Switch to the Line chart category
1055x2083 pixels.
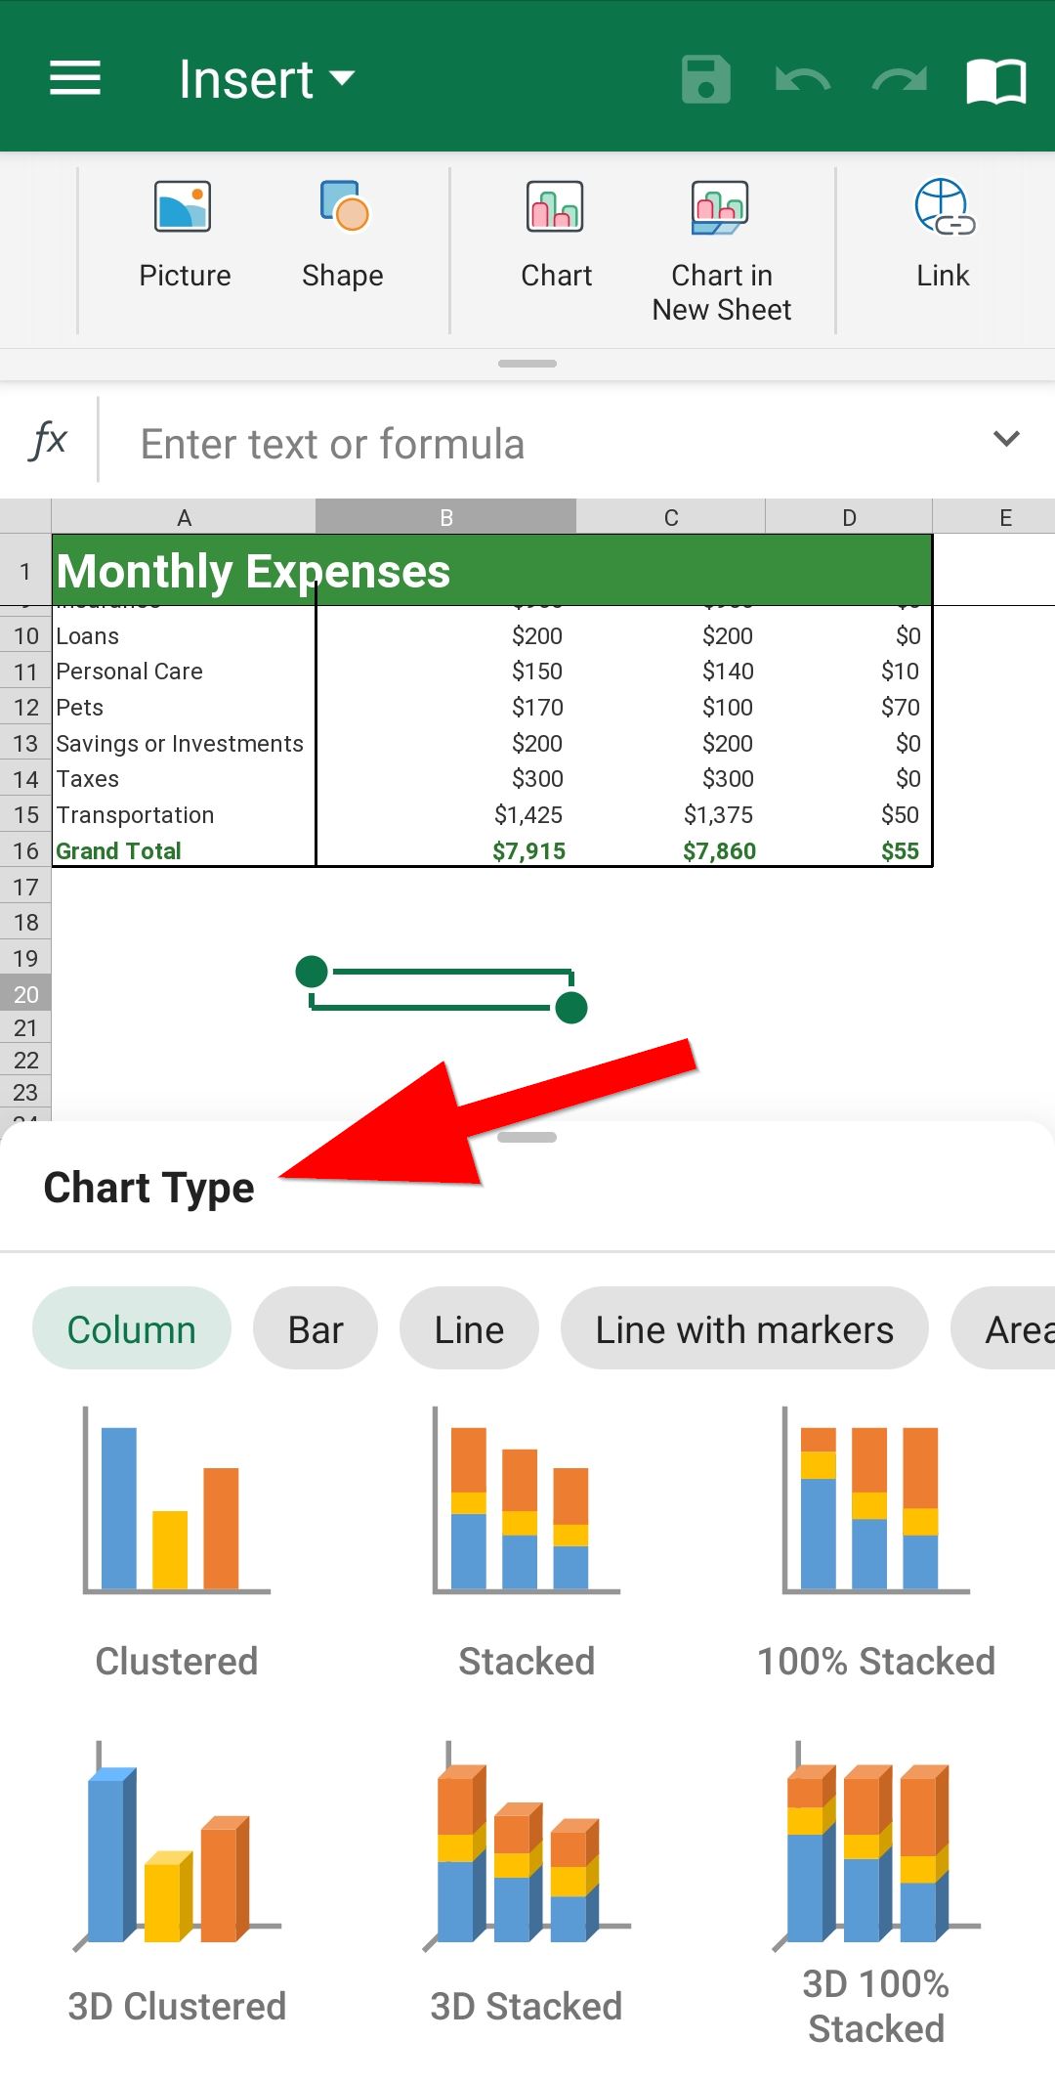coord(469,1329)
